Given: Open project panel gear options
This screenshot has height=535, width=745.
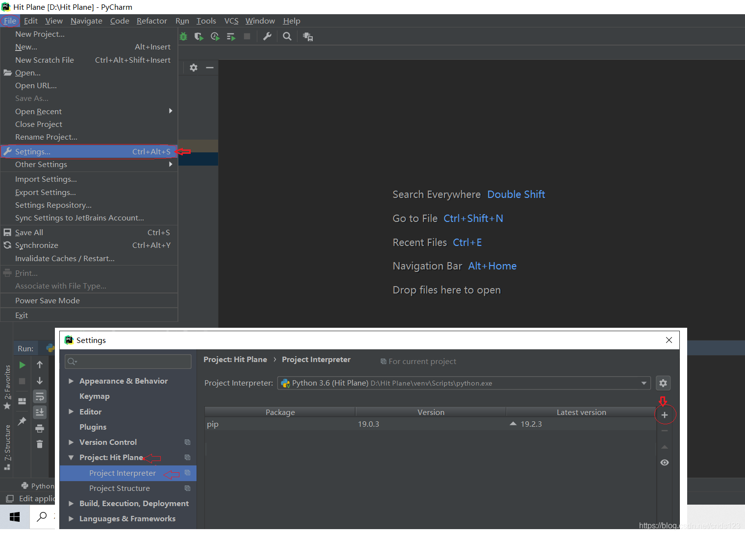Looking at the screenshot, I should 194,68.
